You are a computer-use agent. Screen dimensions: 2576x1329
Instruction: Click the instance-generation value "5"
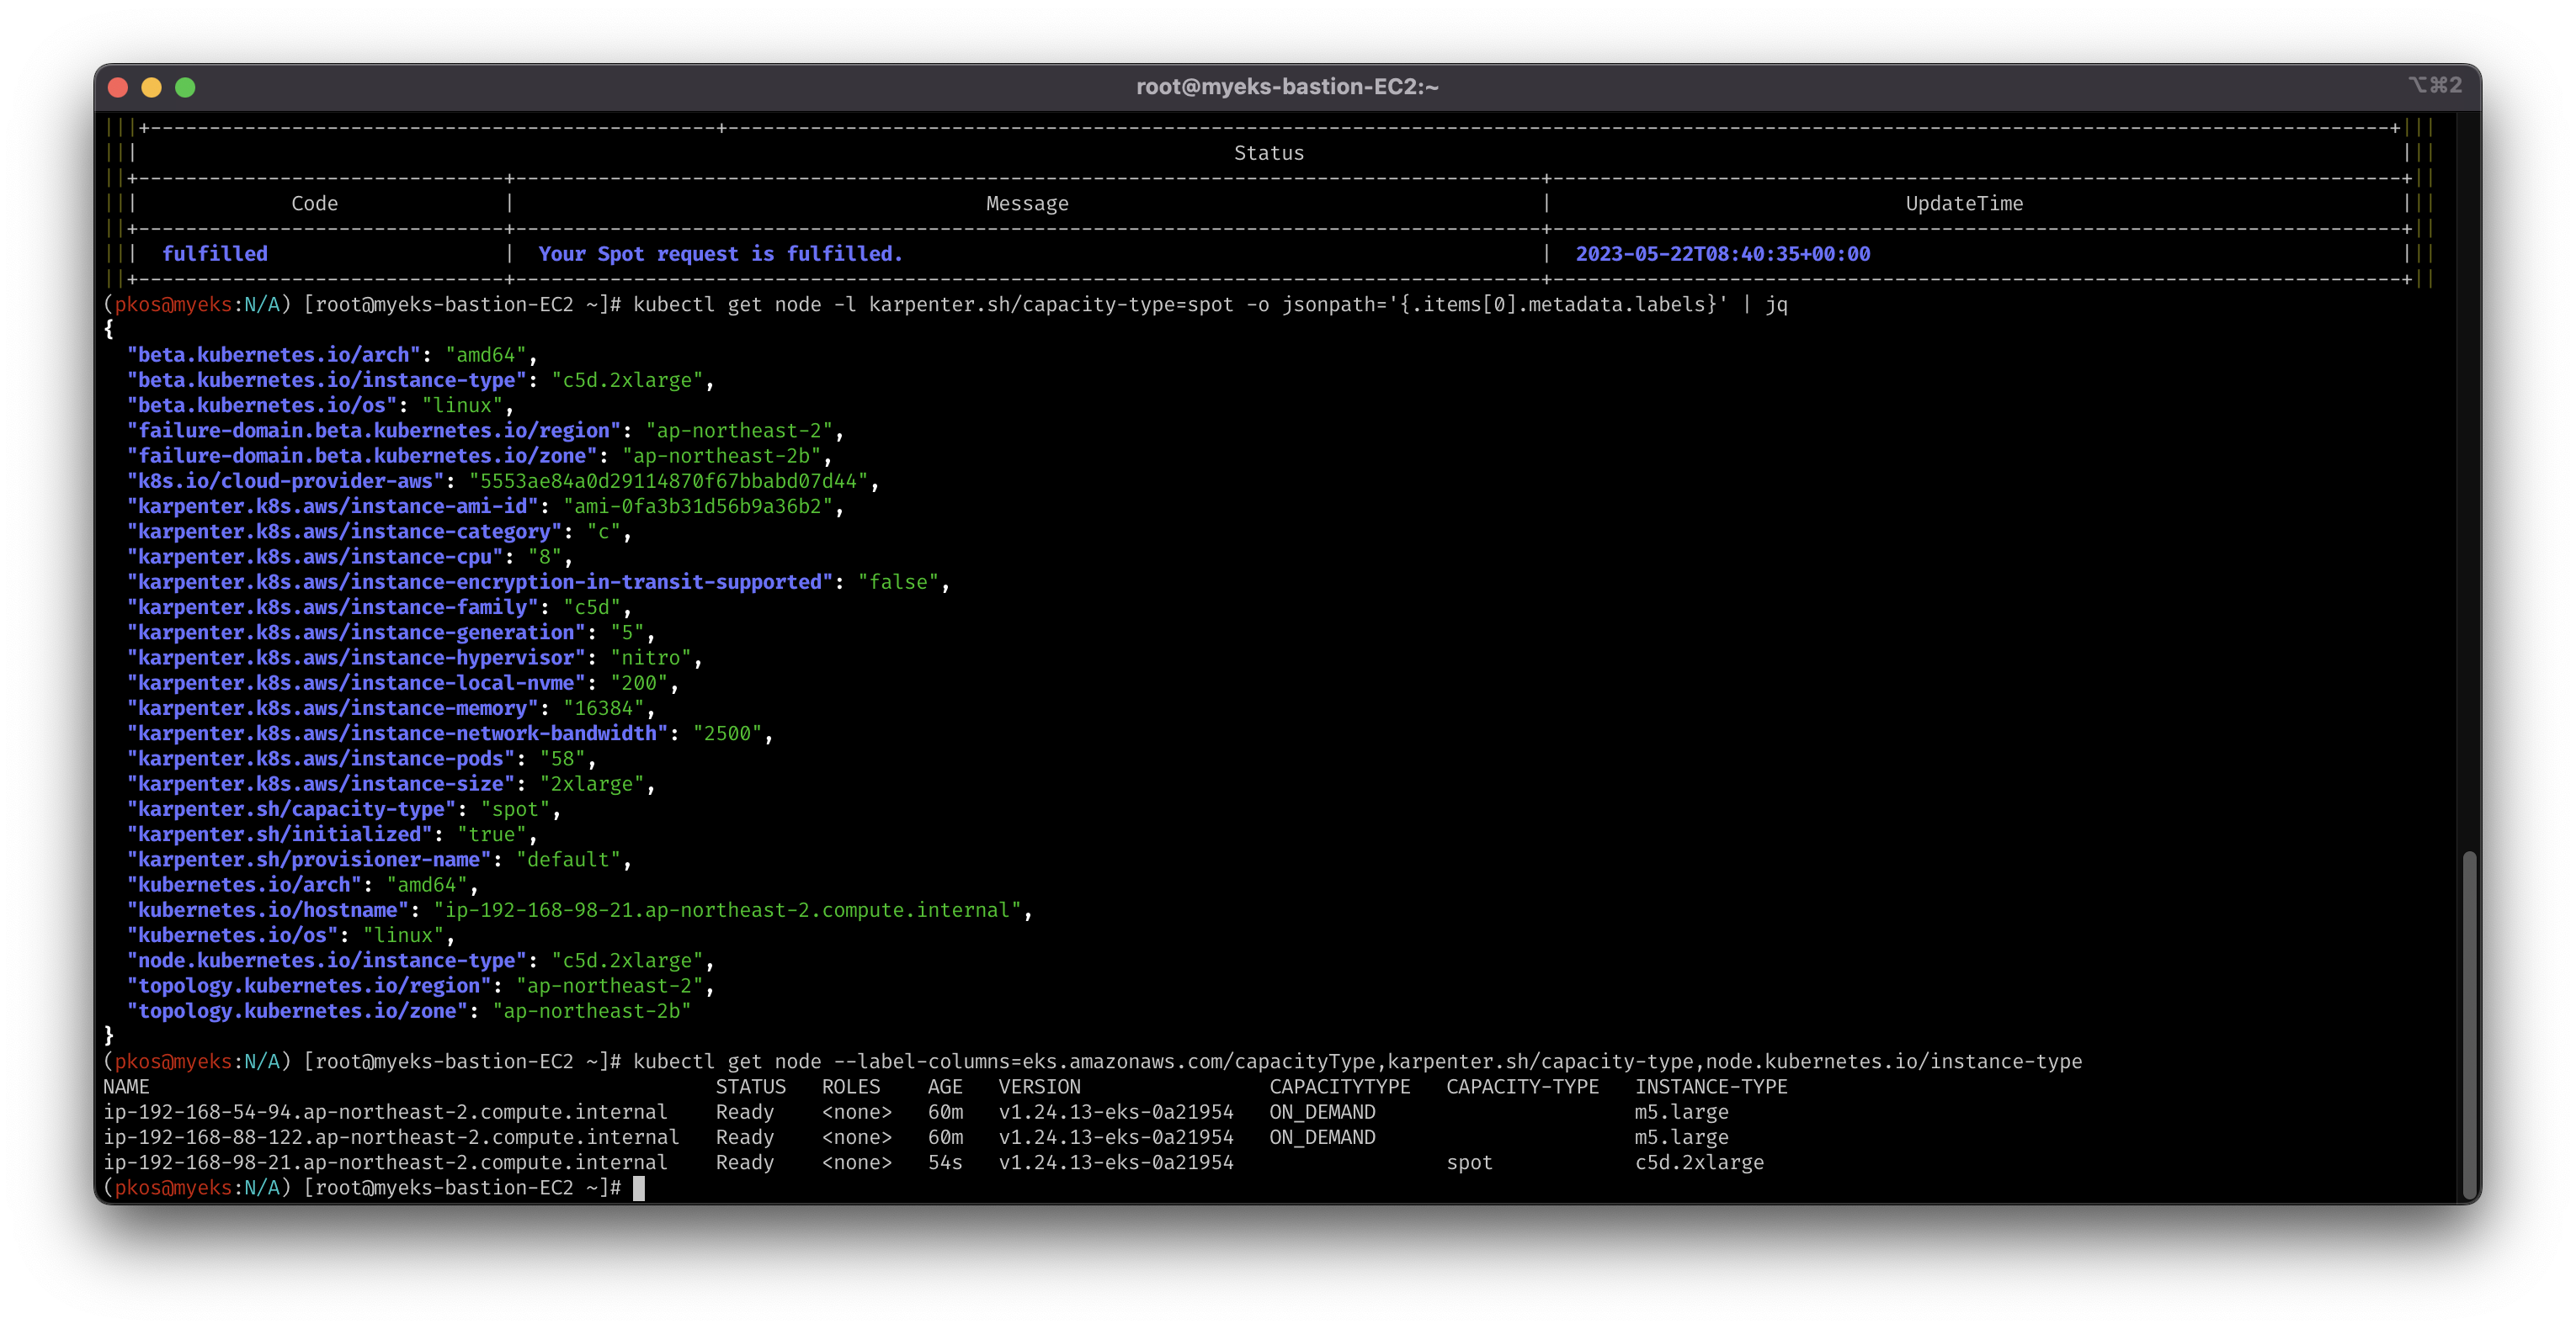tap(627, 633)
